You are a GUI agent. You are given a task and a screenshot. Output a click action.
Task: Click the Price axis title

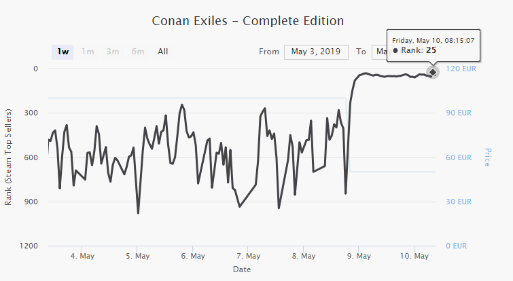[x=487, y=157]
